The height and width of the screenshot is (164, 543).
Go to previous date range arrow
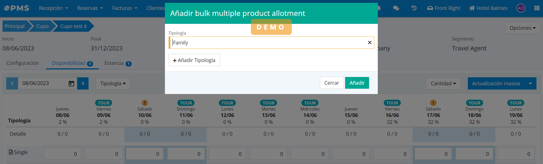click(x=12, y=83)
